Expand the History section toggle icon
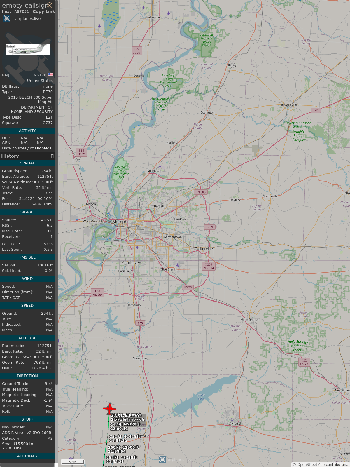 point(52,156)
